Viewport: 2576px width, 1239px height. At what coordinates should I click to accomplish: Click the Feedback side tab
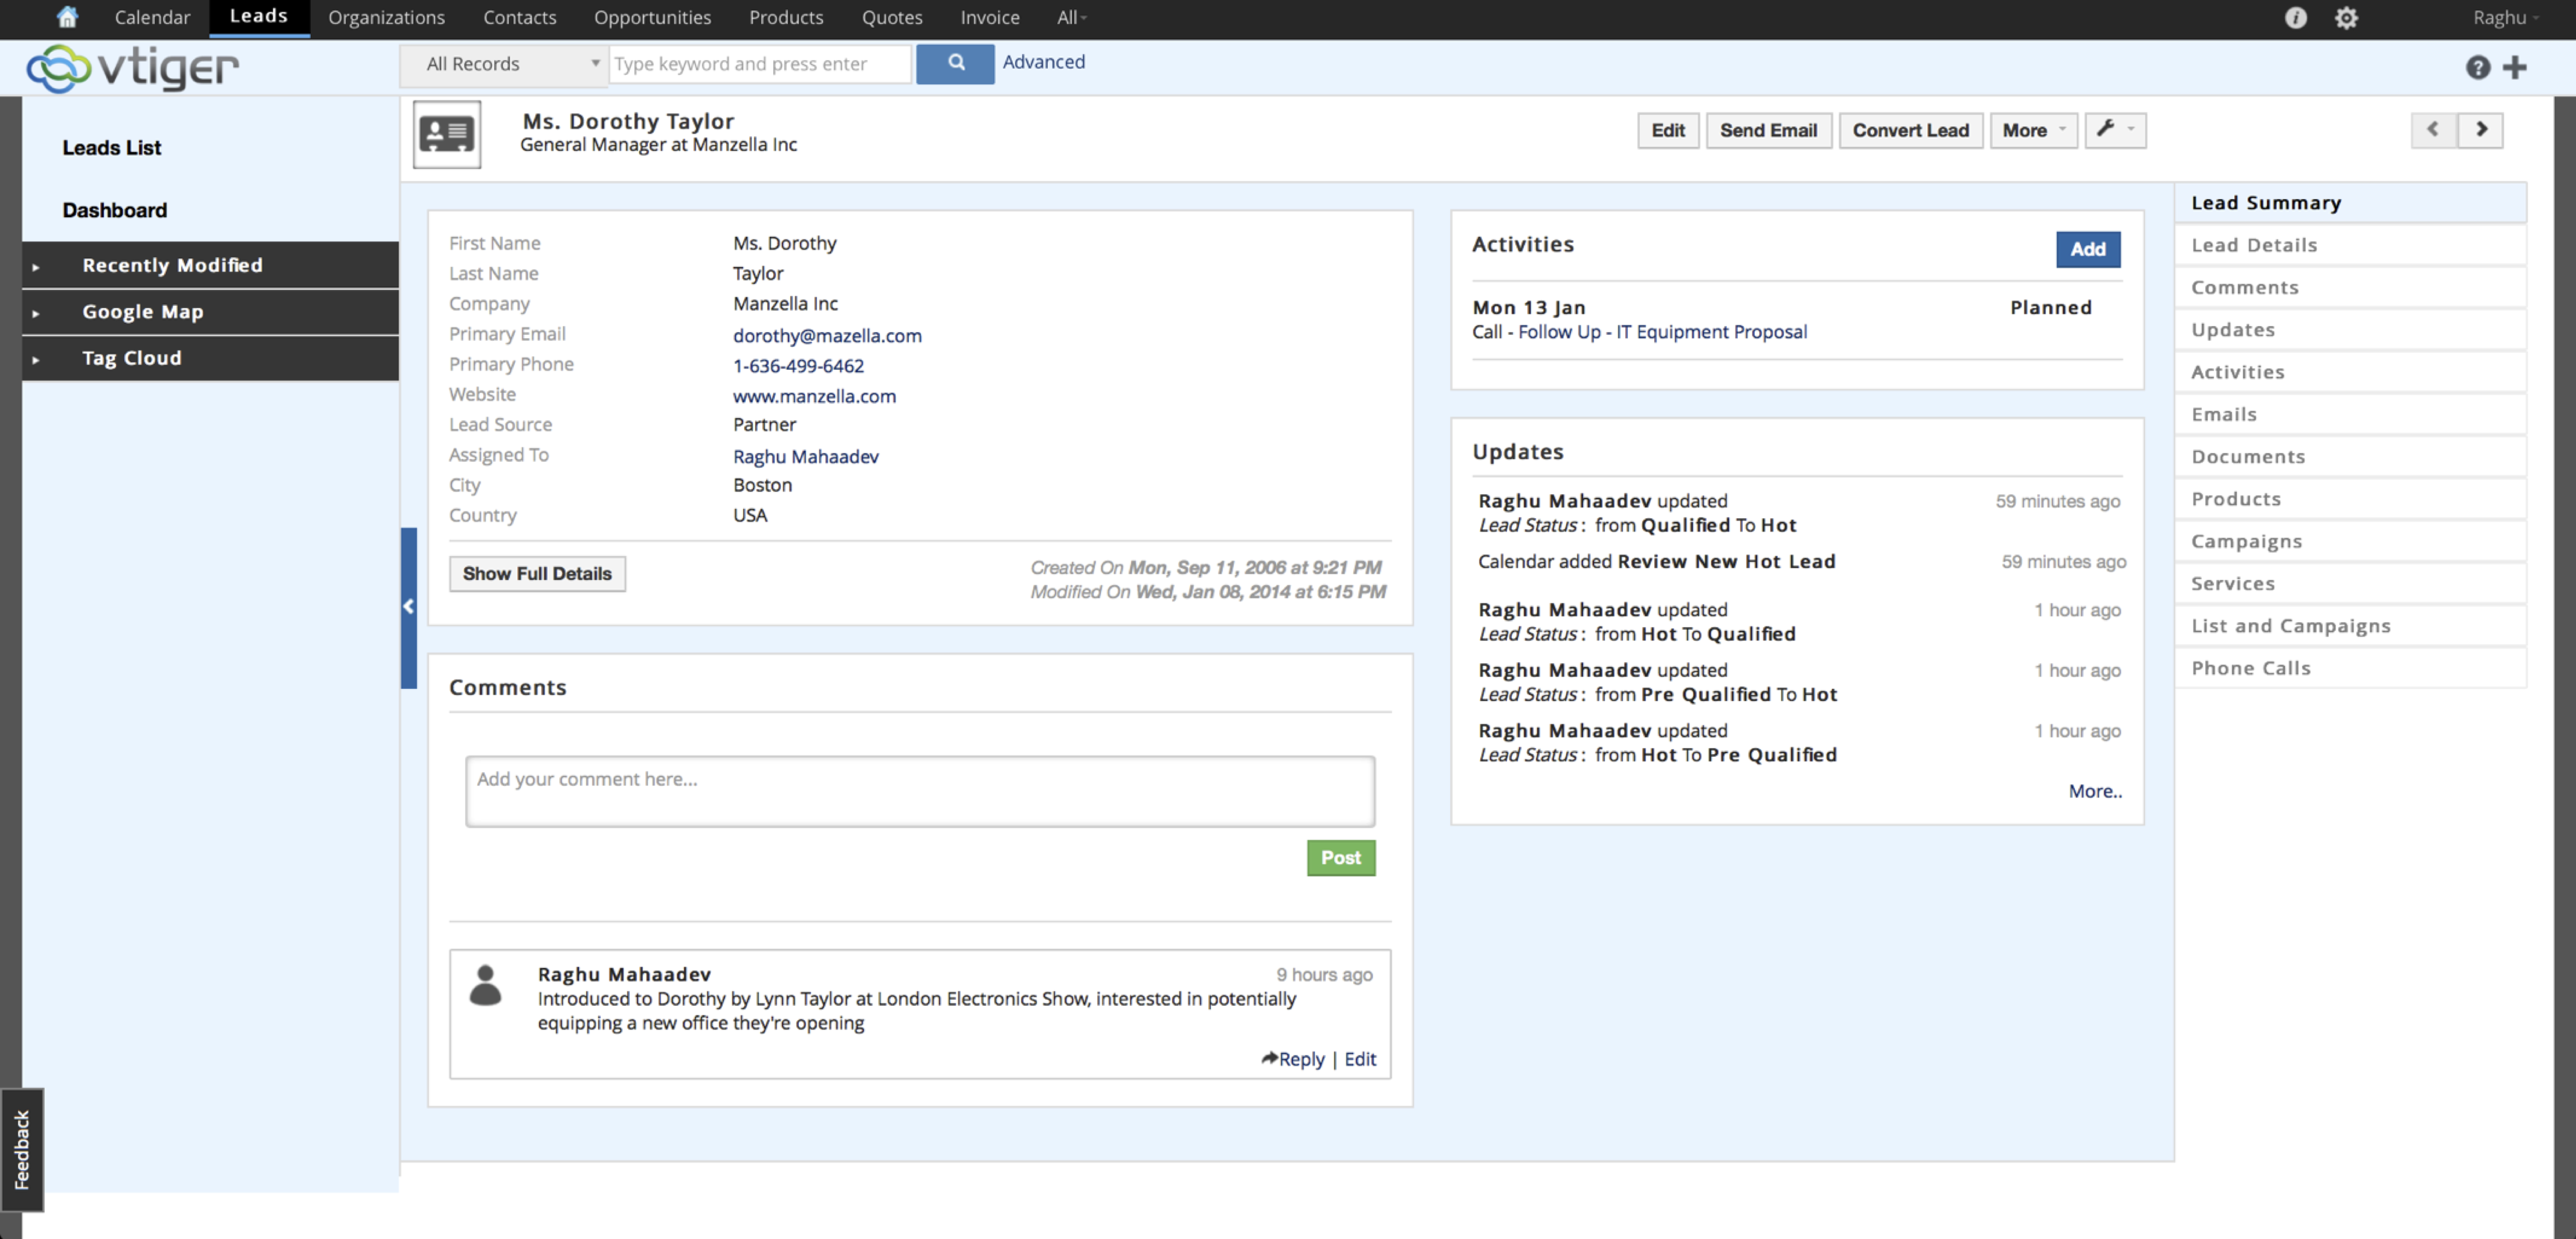pos(22,1149)
